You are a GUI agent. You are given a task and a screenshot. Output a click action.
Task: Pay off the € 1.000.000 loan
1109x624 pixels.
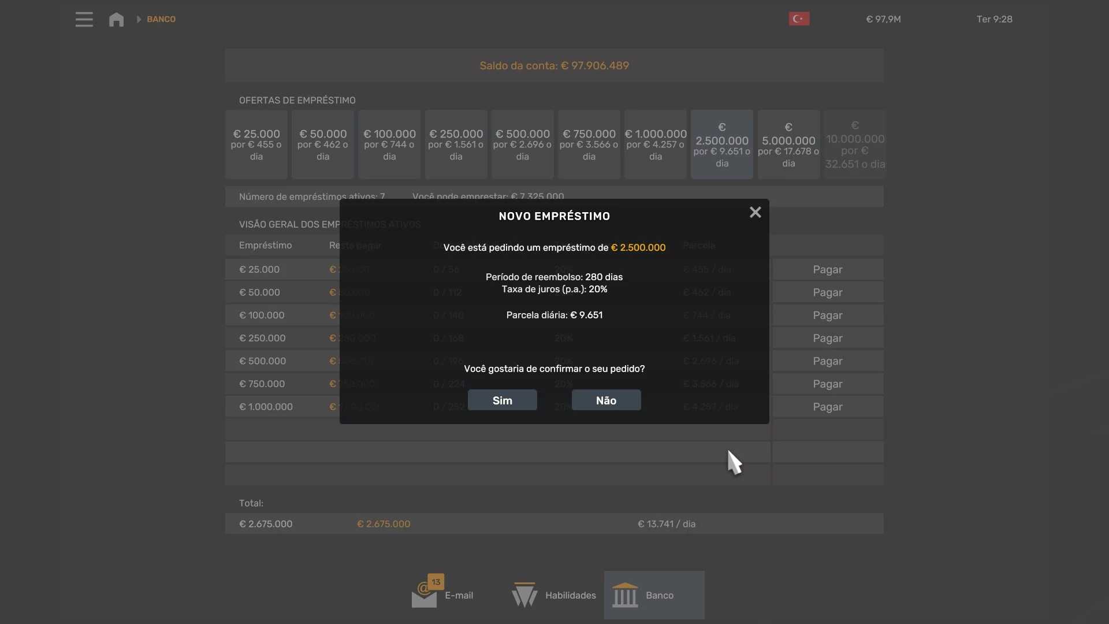point(827,407)
